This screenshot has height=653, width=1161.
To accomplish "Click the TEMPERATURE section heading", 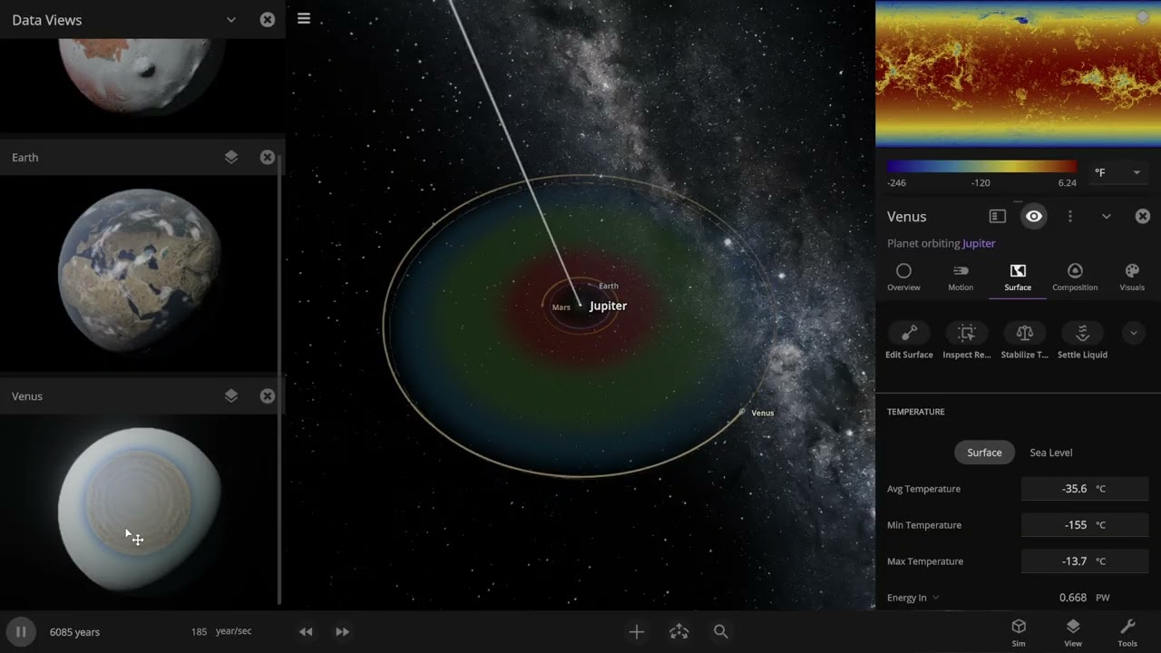I will [x=916, y=412].
